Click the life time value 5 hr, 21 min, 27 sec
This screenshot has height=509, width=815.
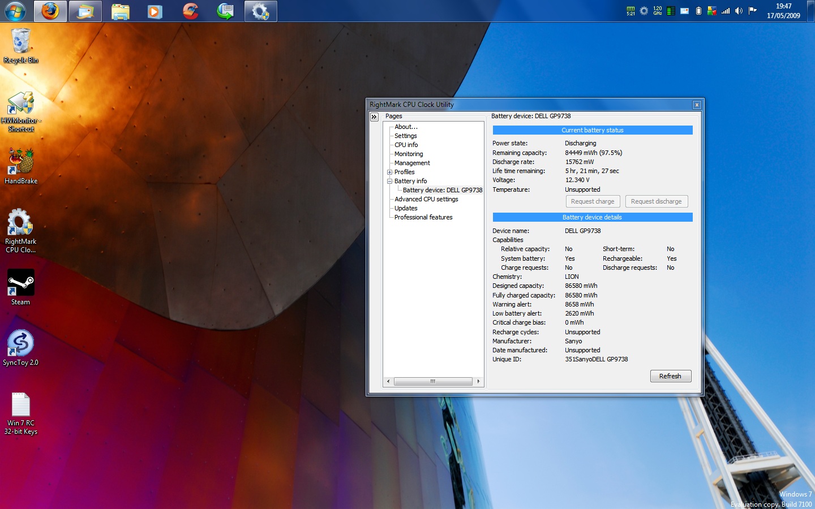pyautogui.click(x=592, y=171)
